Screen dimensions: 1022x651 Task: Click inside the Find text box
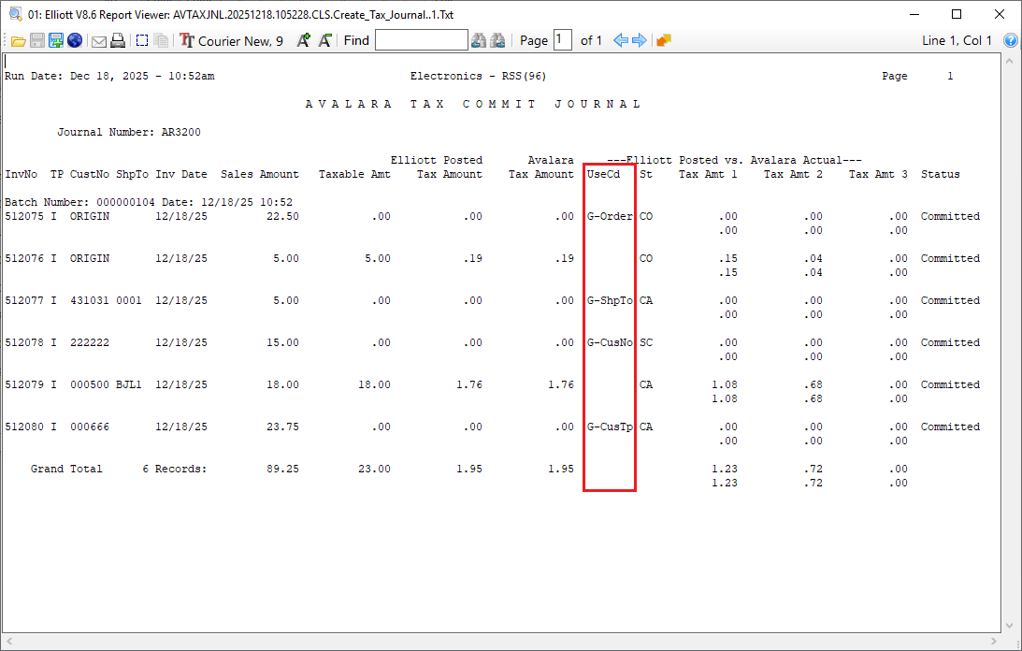[421, 40]
